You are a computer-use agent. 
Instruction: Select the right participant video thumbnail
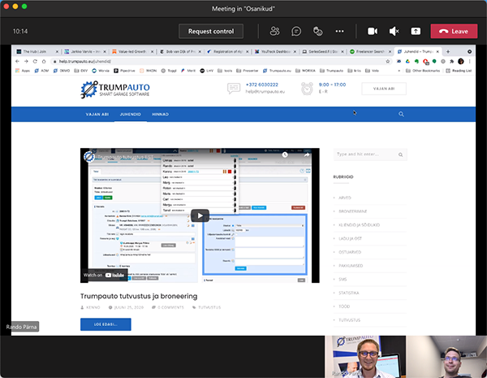click(x=446, y=357)
